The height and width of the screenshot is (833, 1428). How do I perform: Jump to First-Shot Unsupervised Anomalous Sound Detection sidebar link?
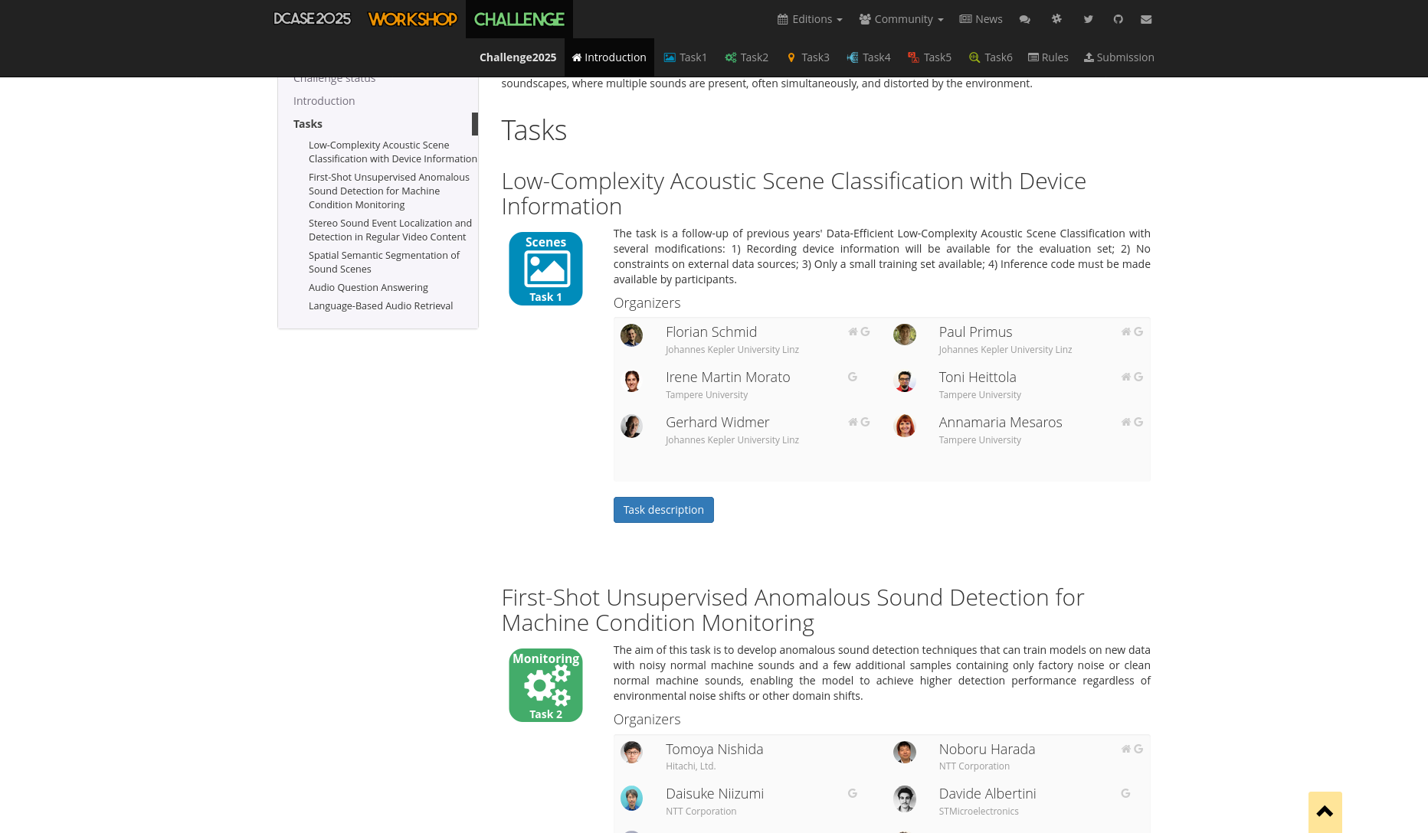pyautogui.click(x=389, y=191)
